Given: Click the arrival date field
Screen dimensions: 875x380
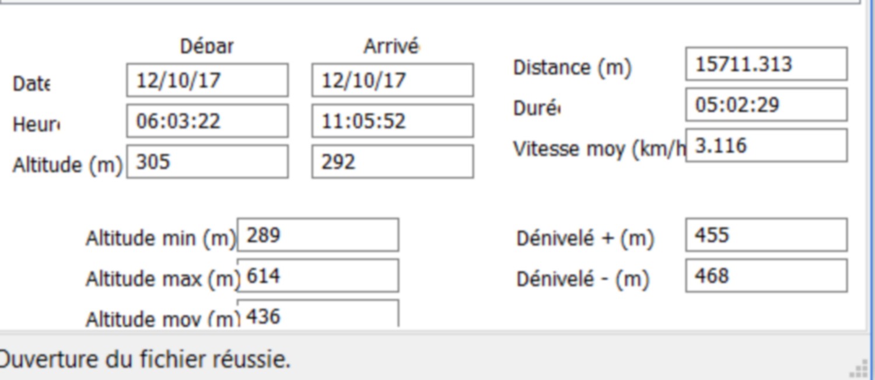Looking at the screenshot, I should (x=393, y=80).
